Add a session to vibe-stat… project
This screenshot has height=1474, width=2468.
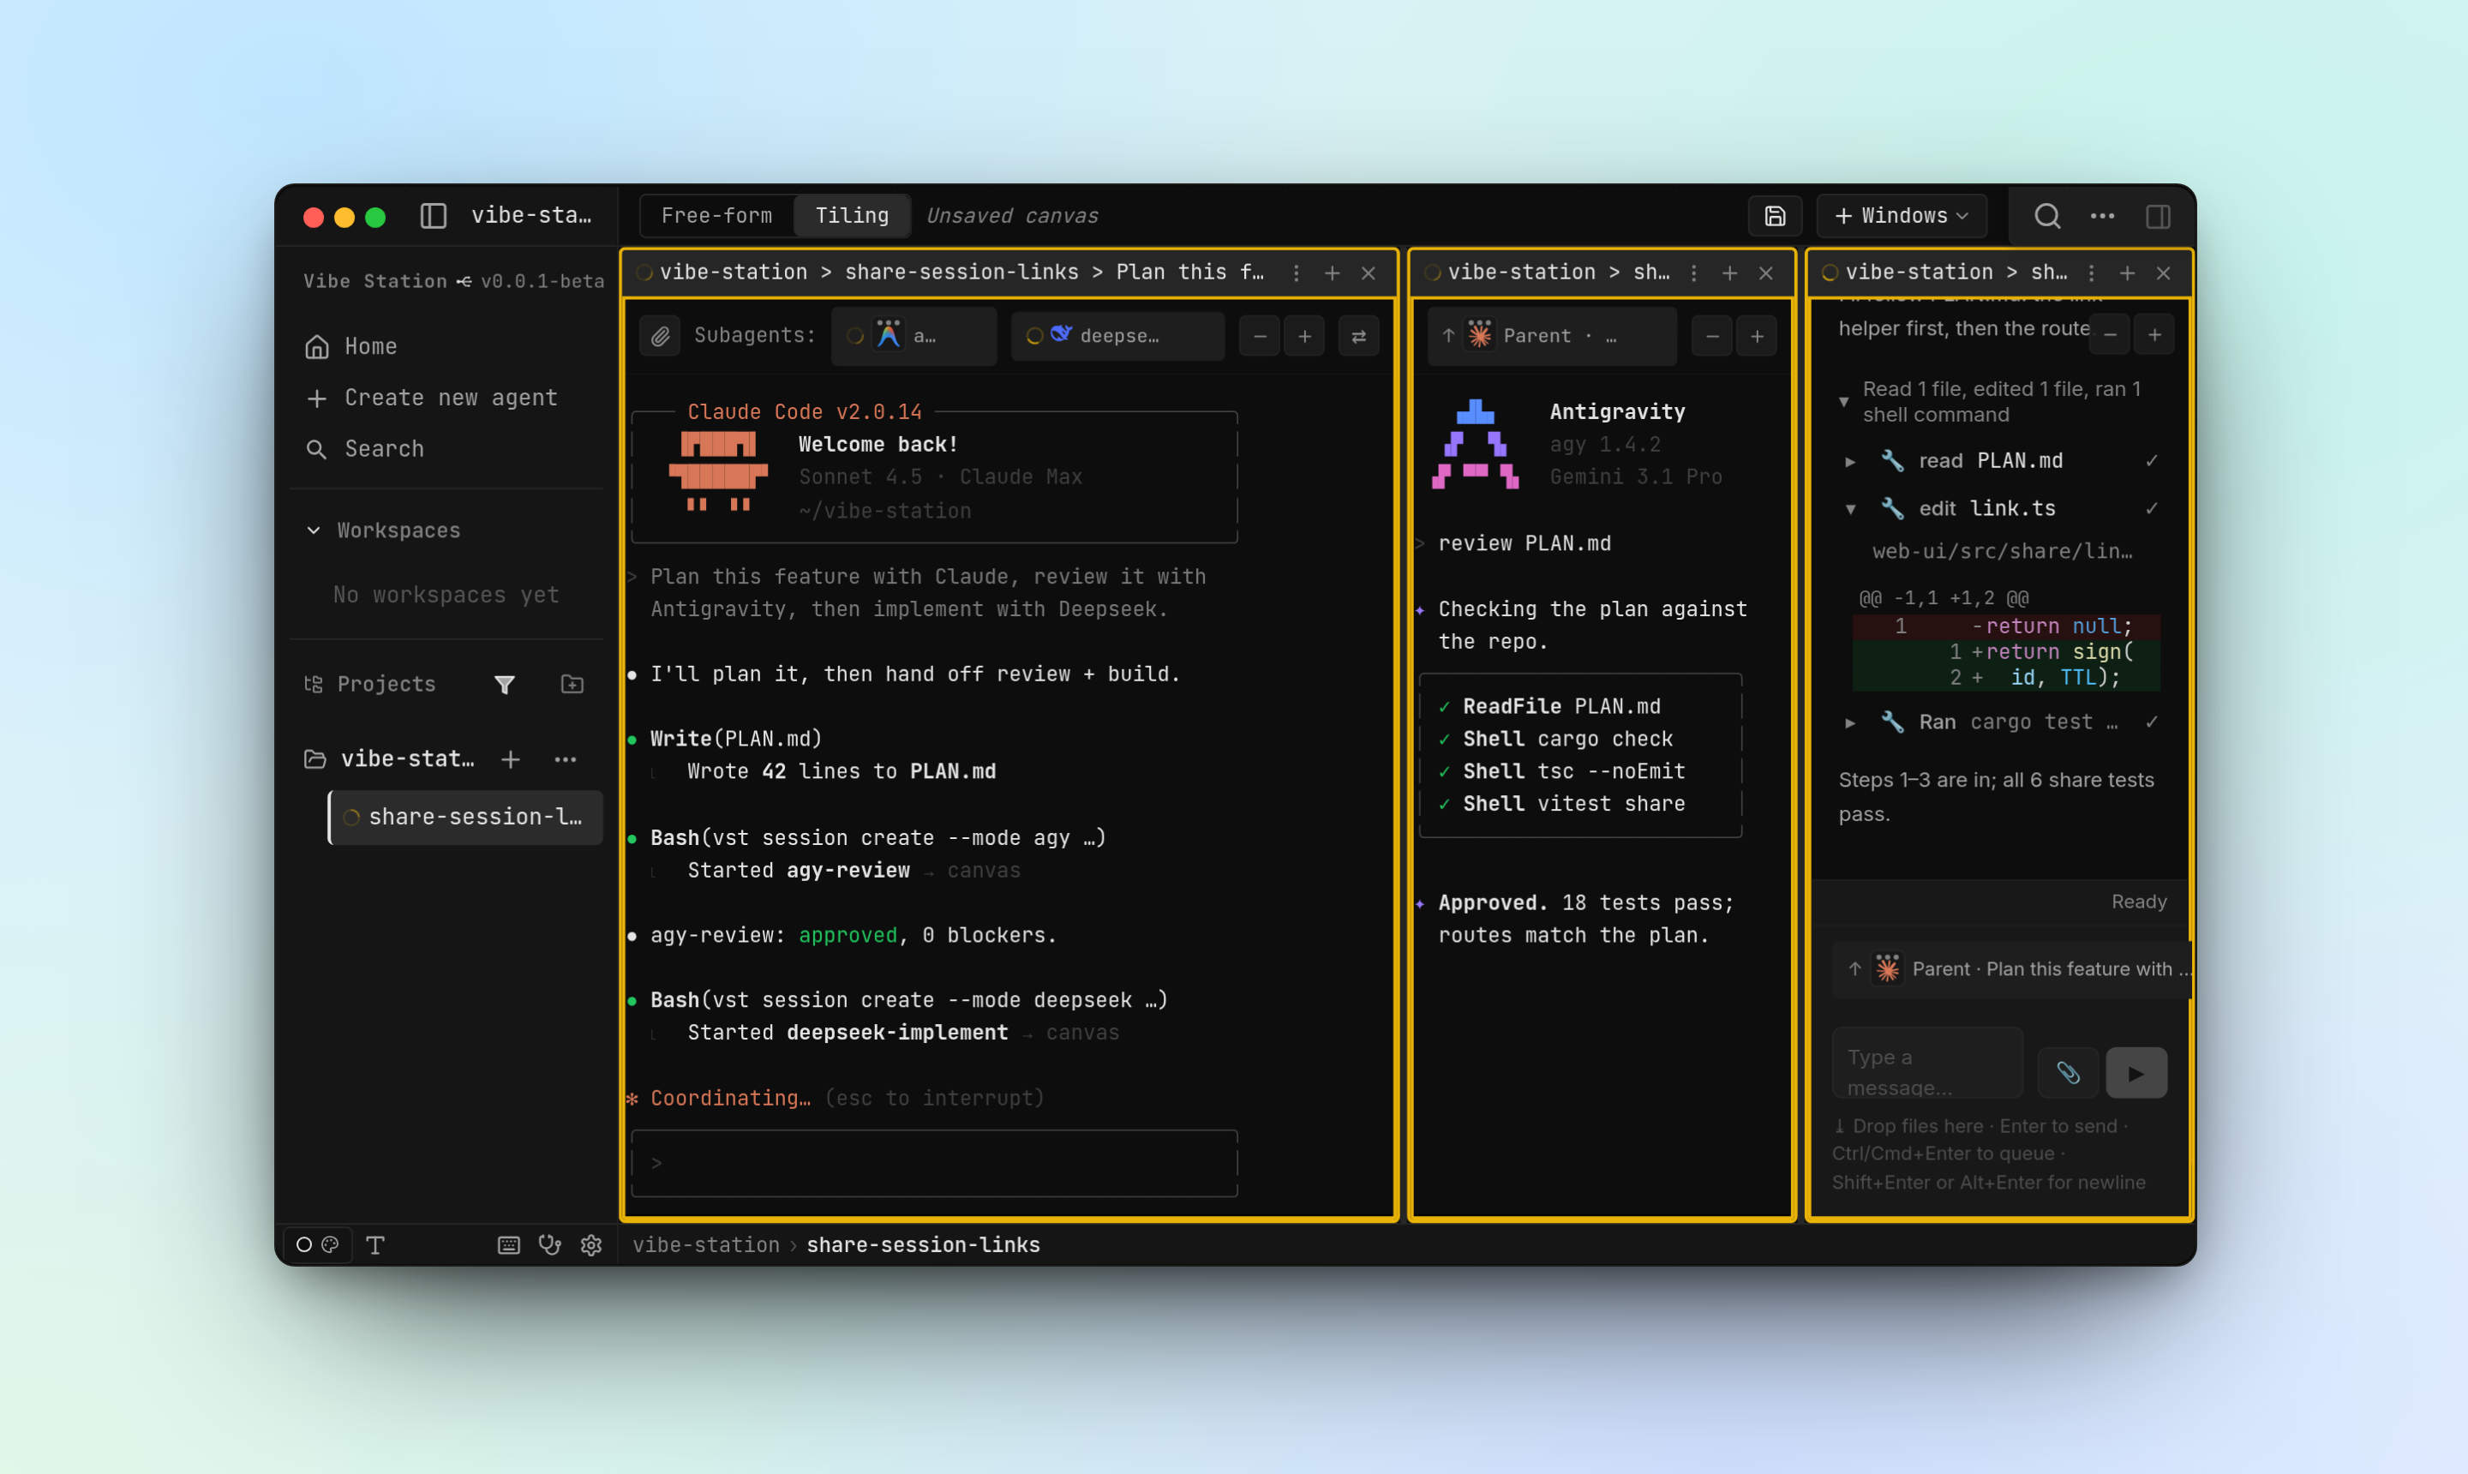click(x=511, y=760)
